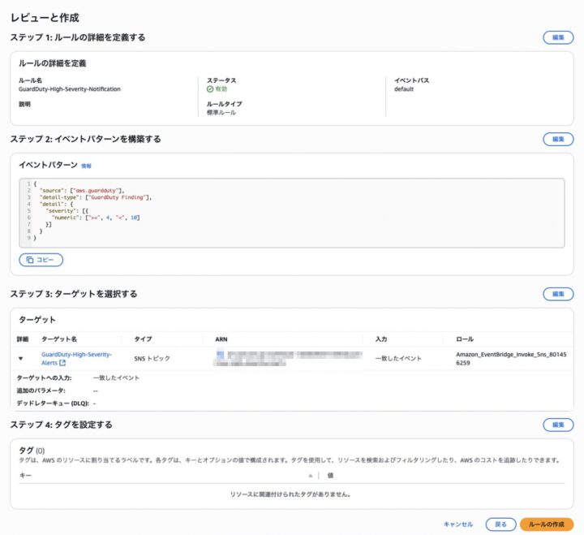This screenshot has height=535, width=584.
Task: Click the green 有効 status checkmark icon
Action: click(x=210, y=89)
